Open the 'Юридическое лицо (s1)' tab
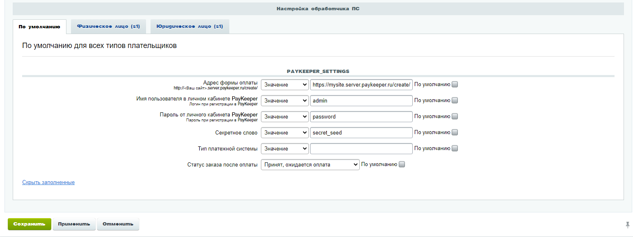This screenshot has width=633, height=237. pos(190,26)
